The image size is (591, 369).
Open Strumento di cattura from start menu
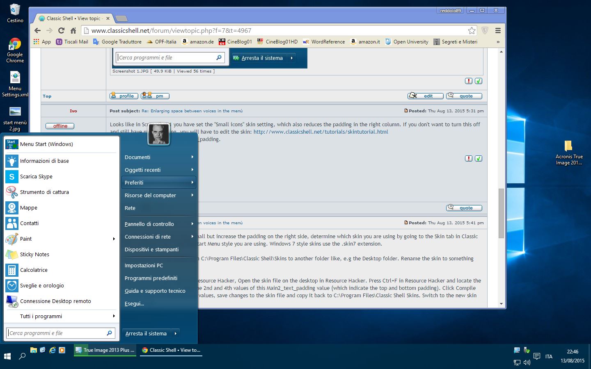click(44, 192)
